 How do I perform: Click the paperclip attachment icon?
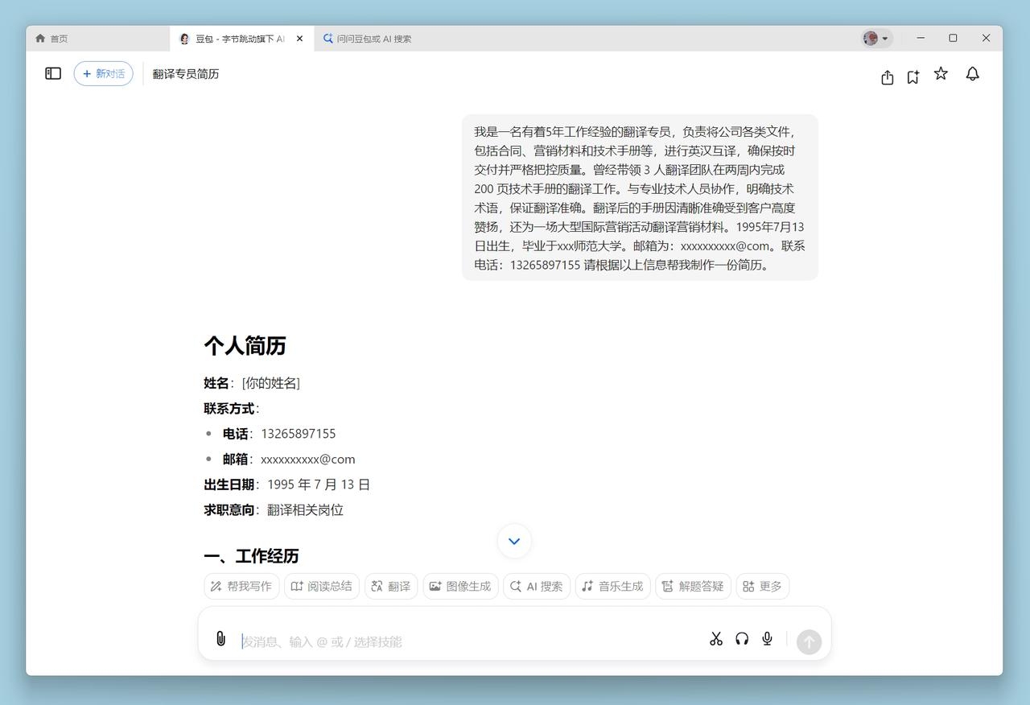point(220,638)
